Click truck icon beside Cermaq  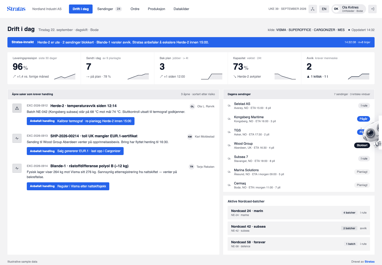coord(229,185)
